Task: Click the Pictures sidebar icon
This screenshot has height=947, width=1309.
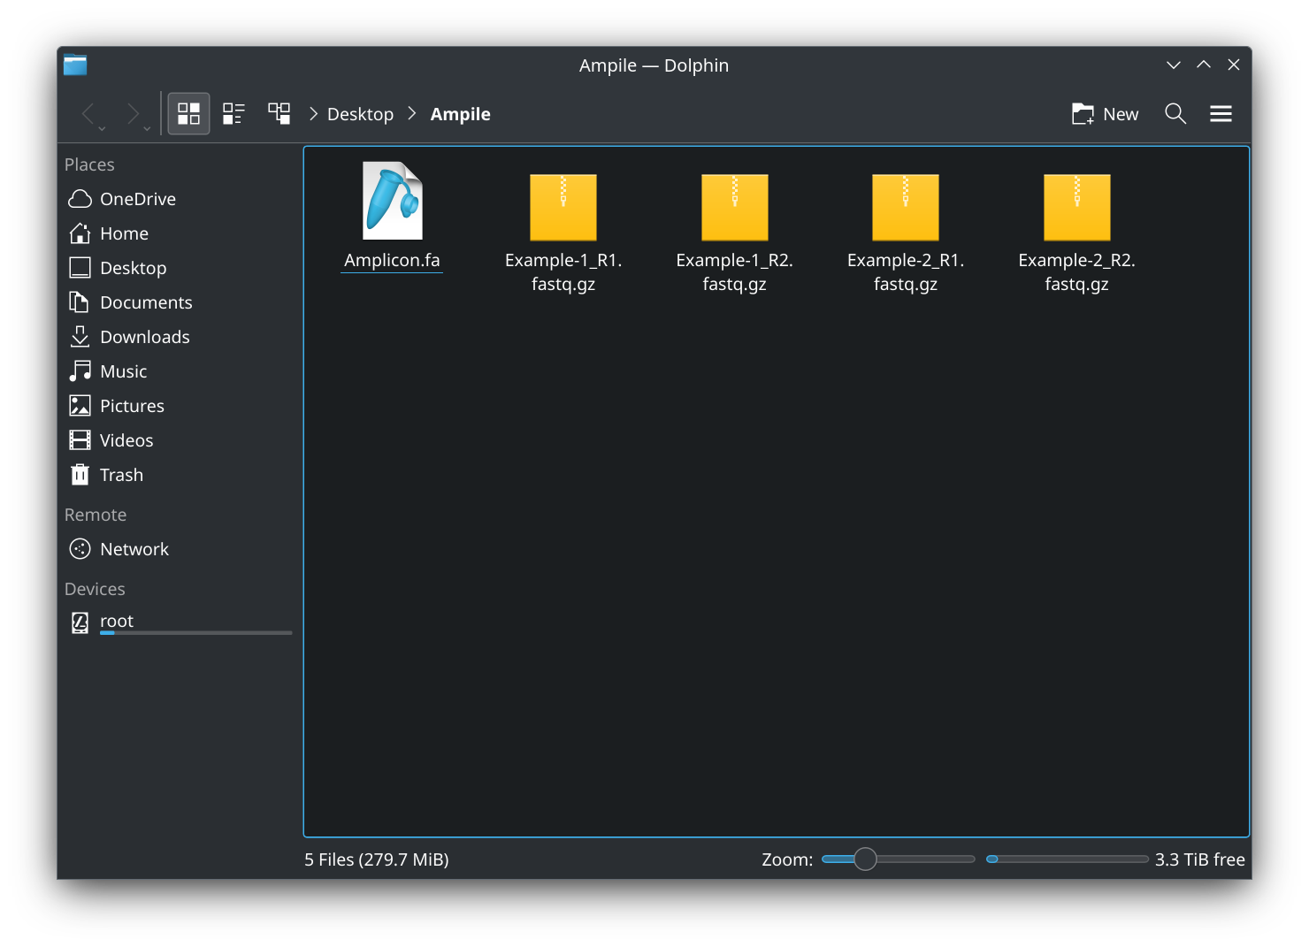Action: pyautogui.click(x=80, y=406)
